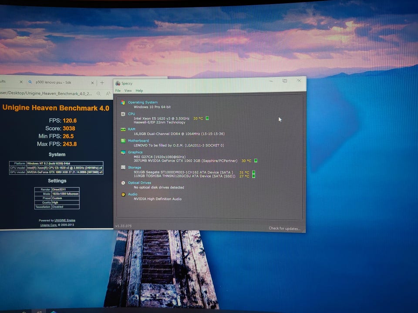The image size is (418, 313).
Task: Switch to the 'p500 lenovo psu' browser tab
Action: click(53, 82)
